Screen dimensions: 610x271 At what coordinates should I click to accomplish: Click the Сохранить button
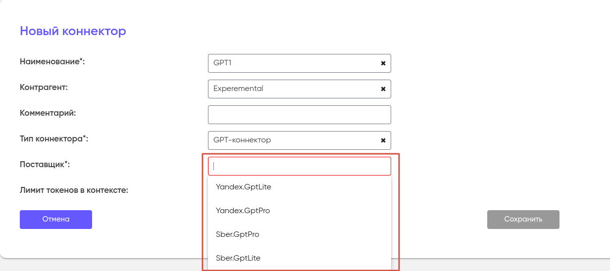pyautogui.click(x=523, y=219)
